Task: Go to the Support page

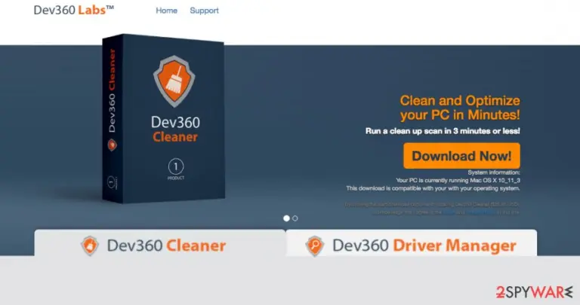Action: click(204, 11)
